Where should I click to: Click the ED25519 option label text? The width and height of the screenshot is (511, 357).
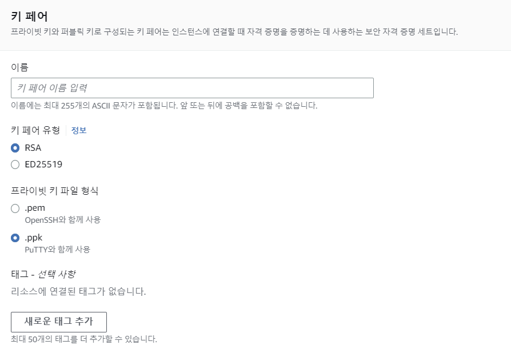(43, 165)
